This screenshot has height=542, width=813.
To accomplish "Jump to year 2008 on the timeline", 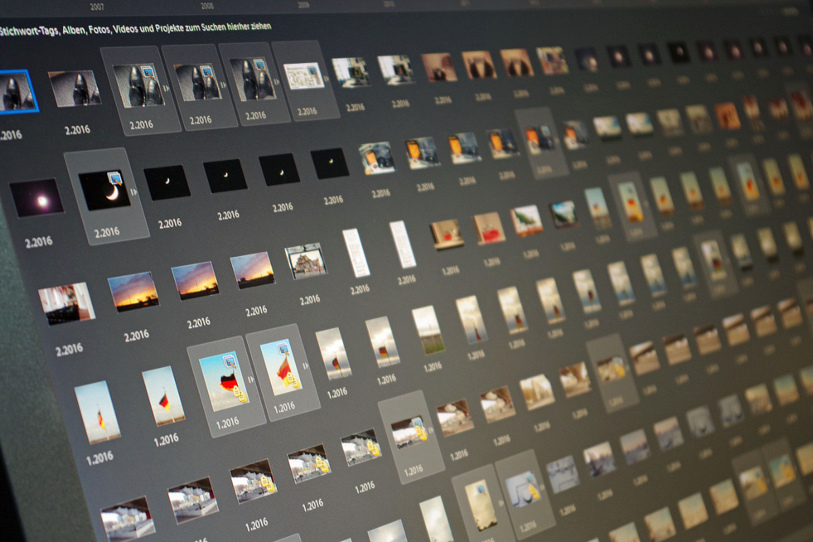I will pos(207,5).
